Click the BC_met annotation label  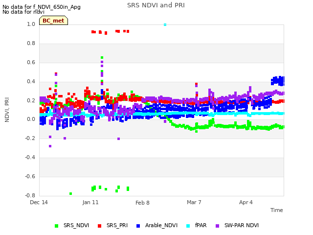click(53, 21)
